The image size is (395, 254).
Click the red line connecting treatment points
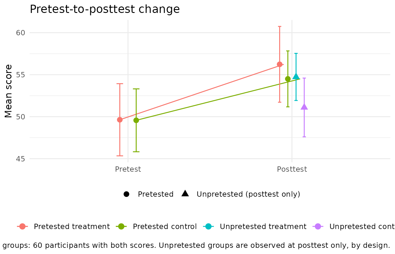[200, 92]
